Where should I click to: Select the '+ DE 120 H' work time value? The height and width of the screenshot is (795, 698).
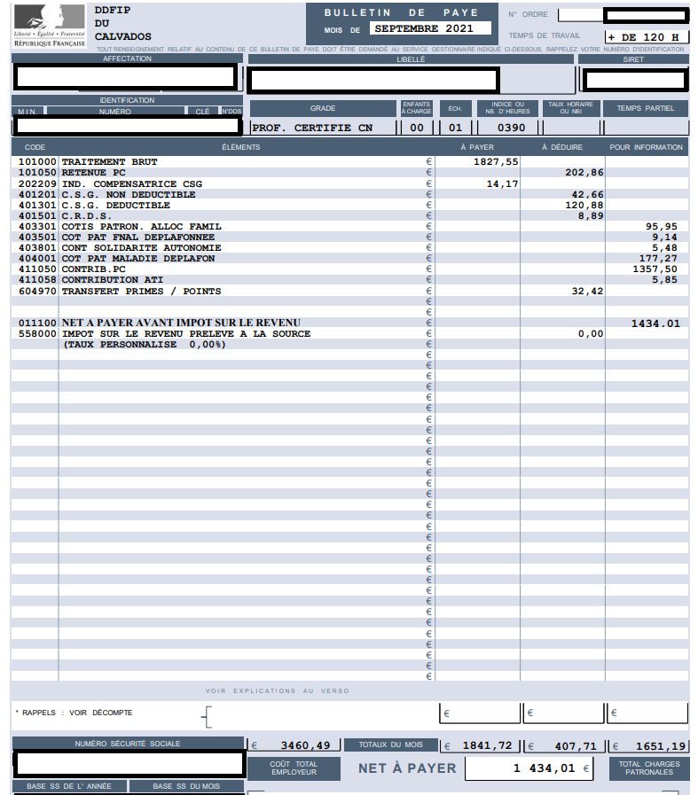coord(643,37)
